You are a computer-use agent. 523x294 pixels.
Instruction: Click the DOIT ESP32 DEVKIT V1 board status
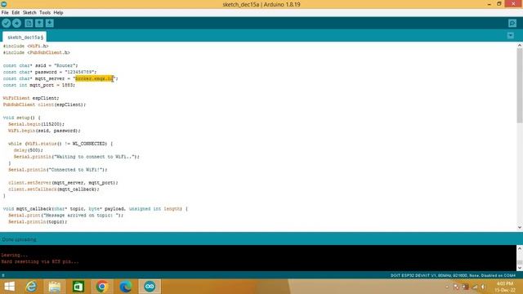pos(453,275)
